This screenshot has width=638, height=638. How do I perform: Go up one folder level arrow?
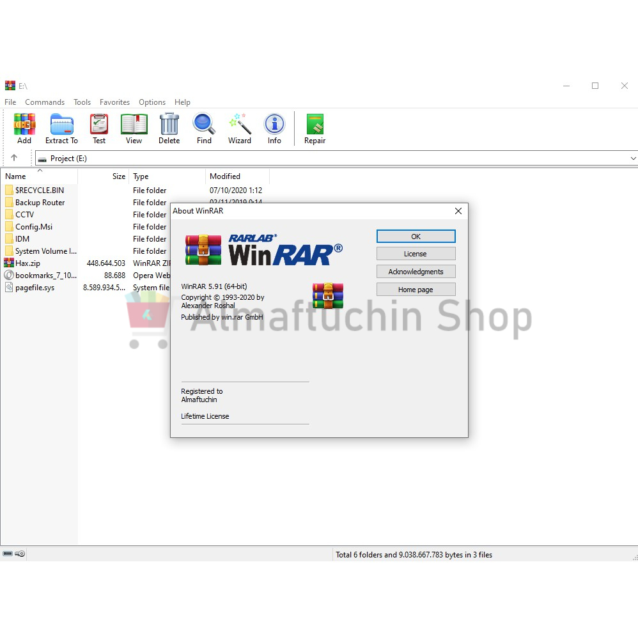(14, 157)
